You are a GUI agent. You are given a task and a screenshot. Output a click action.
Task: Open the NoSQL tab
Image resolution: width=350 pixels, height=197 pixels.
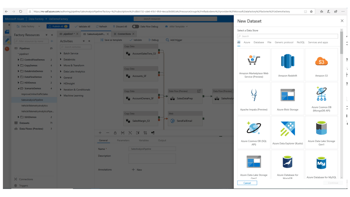[x=301, y=42]
